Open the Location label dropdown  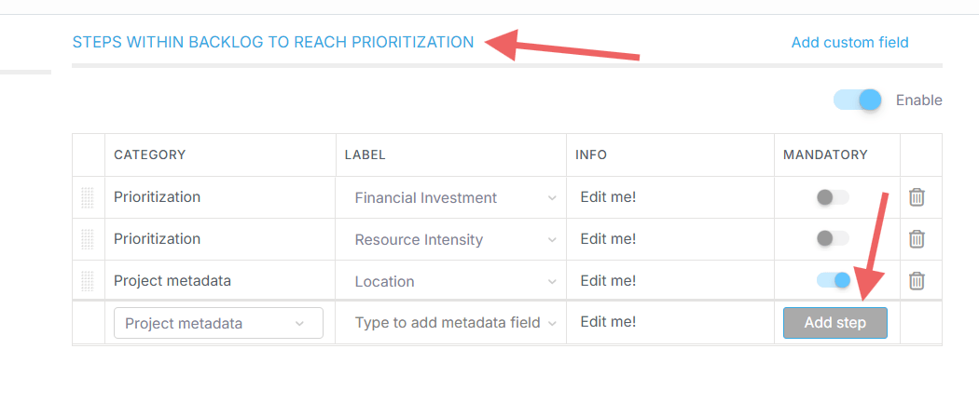[454, 281]
